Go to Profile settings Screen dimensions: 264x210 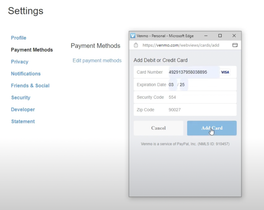(x=18, y=38)
